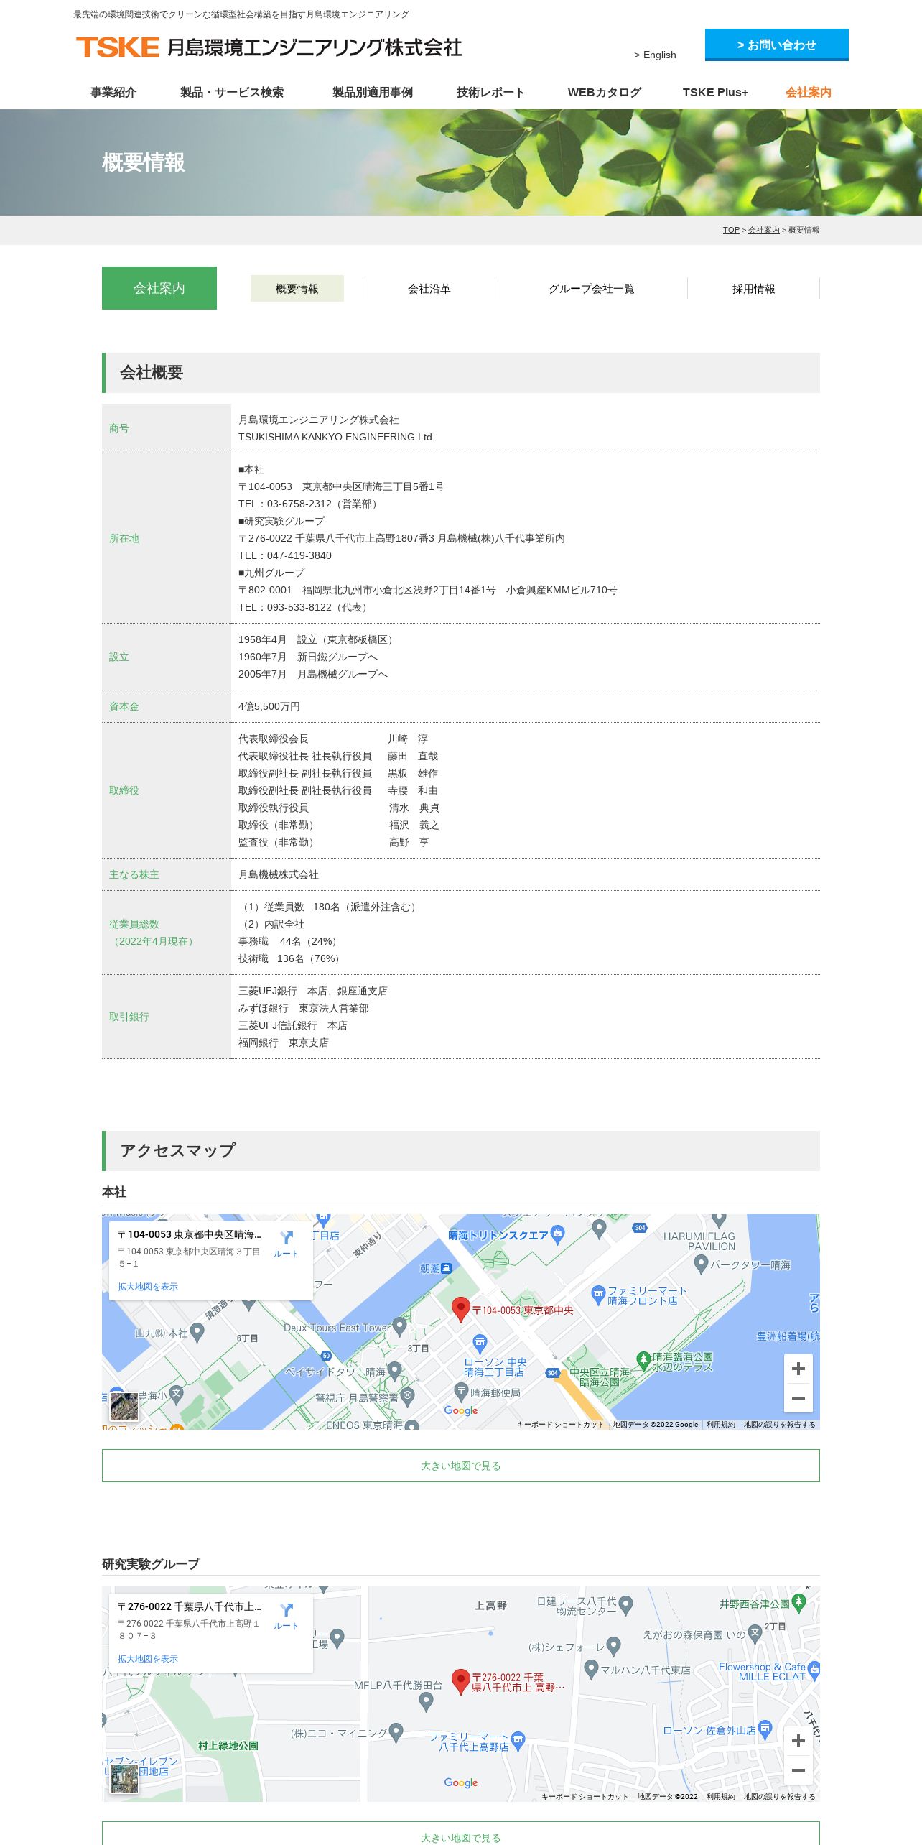Select the 概要情報 sub tab
922x1845 pixels.
click(297, 288)
